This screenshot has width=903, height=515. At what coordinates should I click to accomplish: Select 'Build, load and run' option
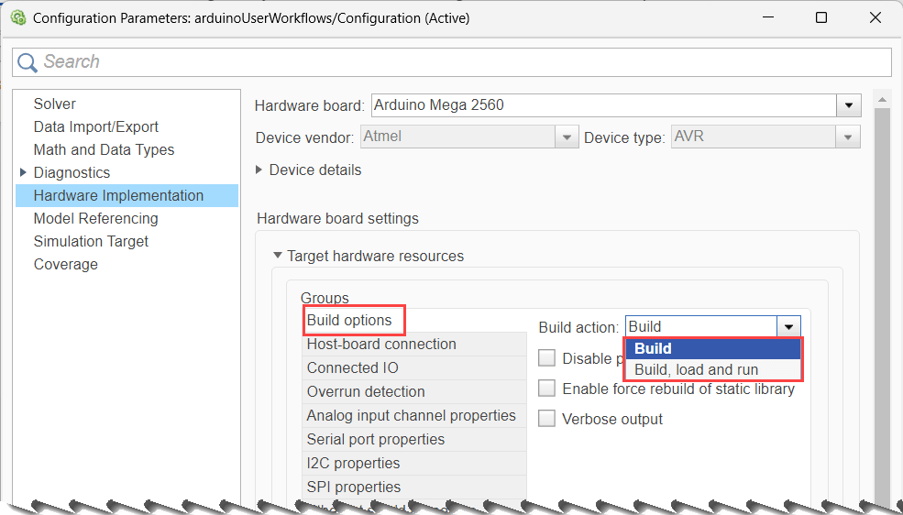(x=696, y=370)
